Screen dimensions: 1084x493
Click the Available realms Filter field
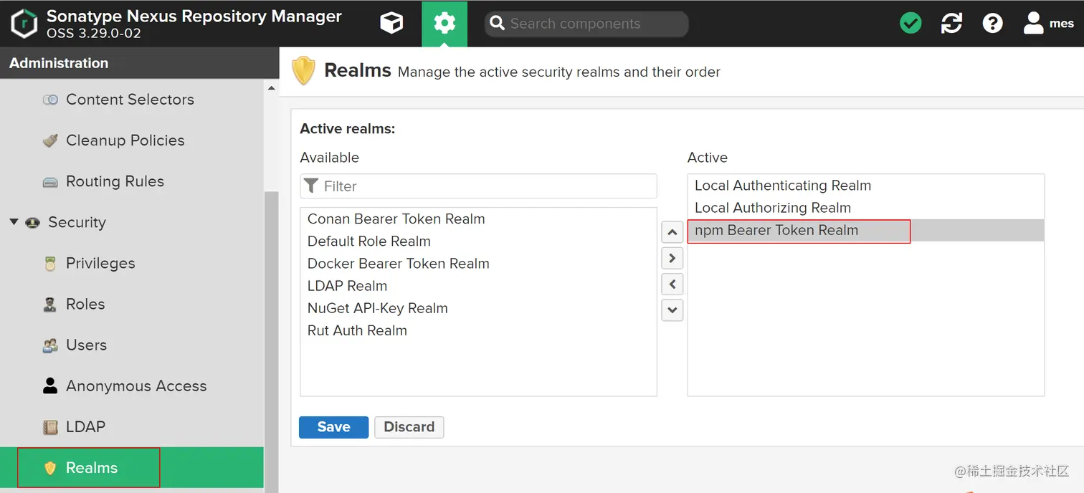478,186
